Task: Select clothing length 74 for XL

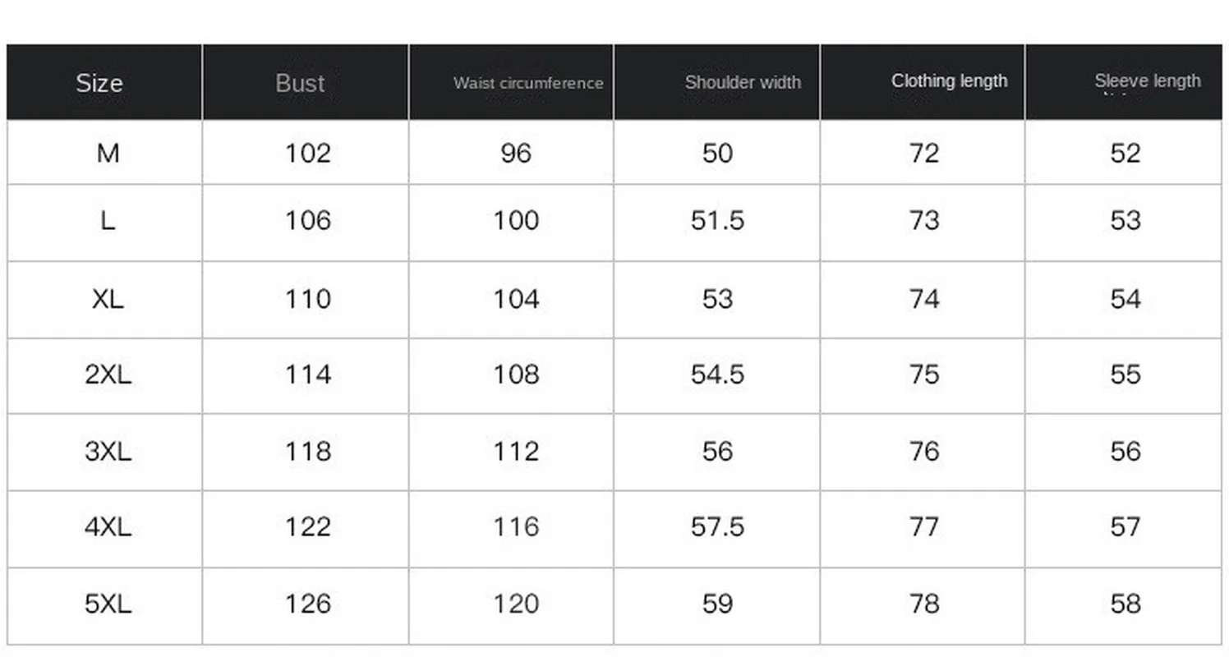Action: [x=924, y=299]
